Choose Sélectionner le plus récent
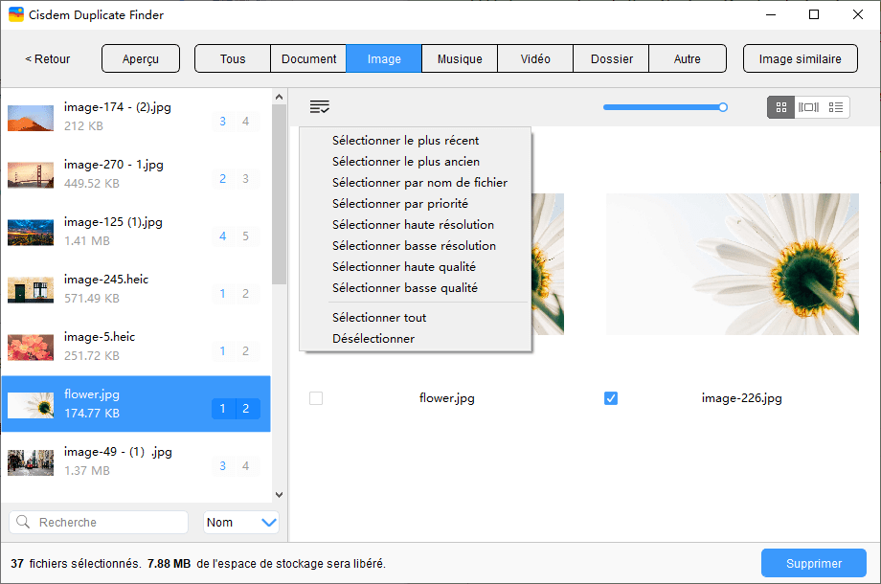This screenshot has width=881, height=584. point(405,141)
